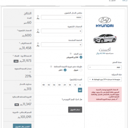Click help icon under annual percentage rate
The width and height of the screenshot is (128, 128).
(x=30, y=72)
